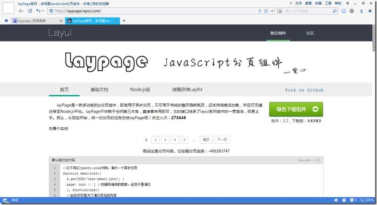Click the 默认版对应代码 code header
The width and height of the screenshot is (377, 205).
(63, 160)
